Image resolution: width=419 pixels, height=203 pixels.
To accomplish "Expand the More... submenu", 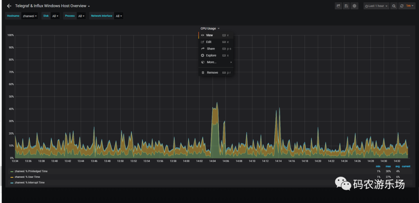I will pos(216,62).
